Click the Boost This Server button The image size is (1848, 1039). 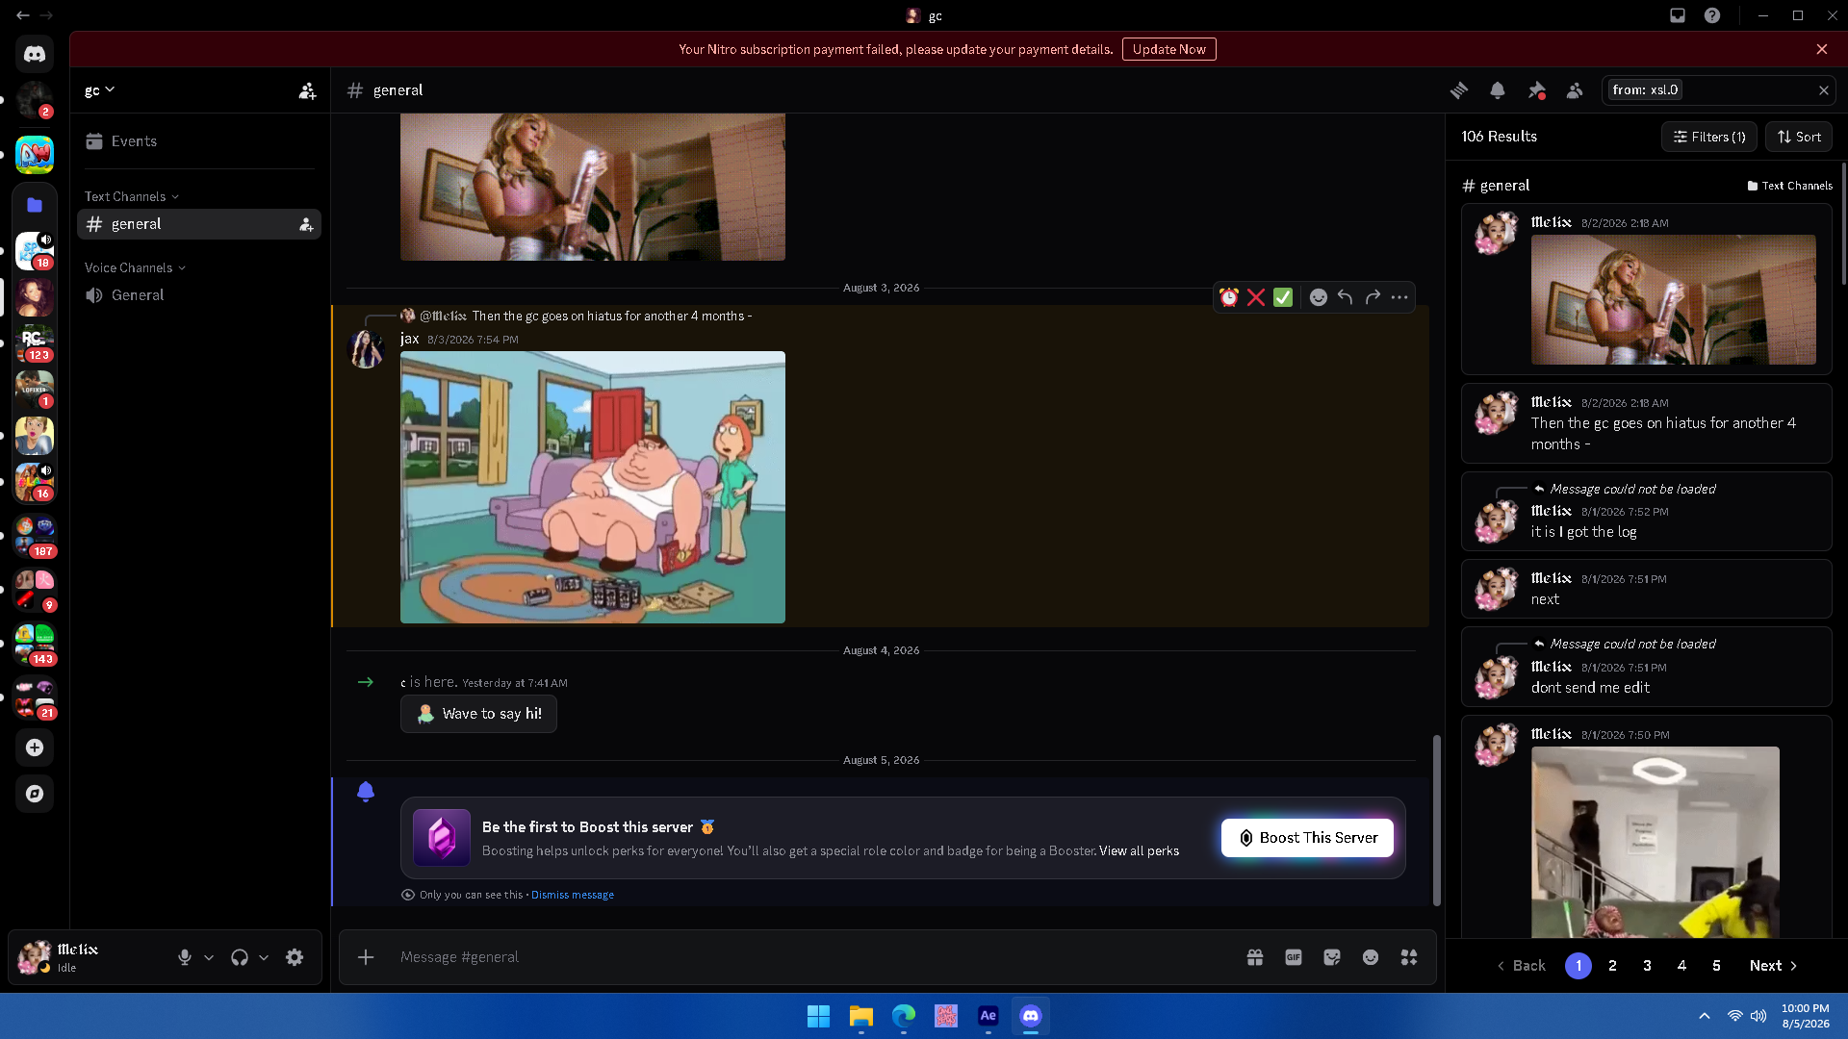(1307, 838)
